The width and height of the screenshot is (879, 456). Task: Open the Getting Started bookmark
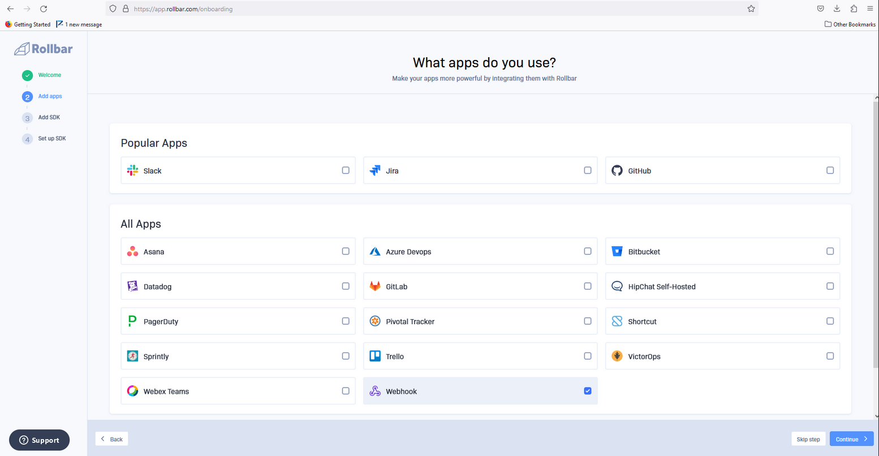(28, 24)
